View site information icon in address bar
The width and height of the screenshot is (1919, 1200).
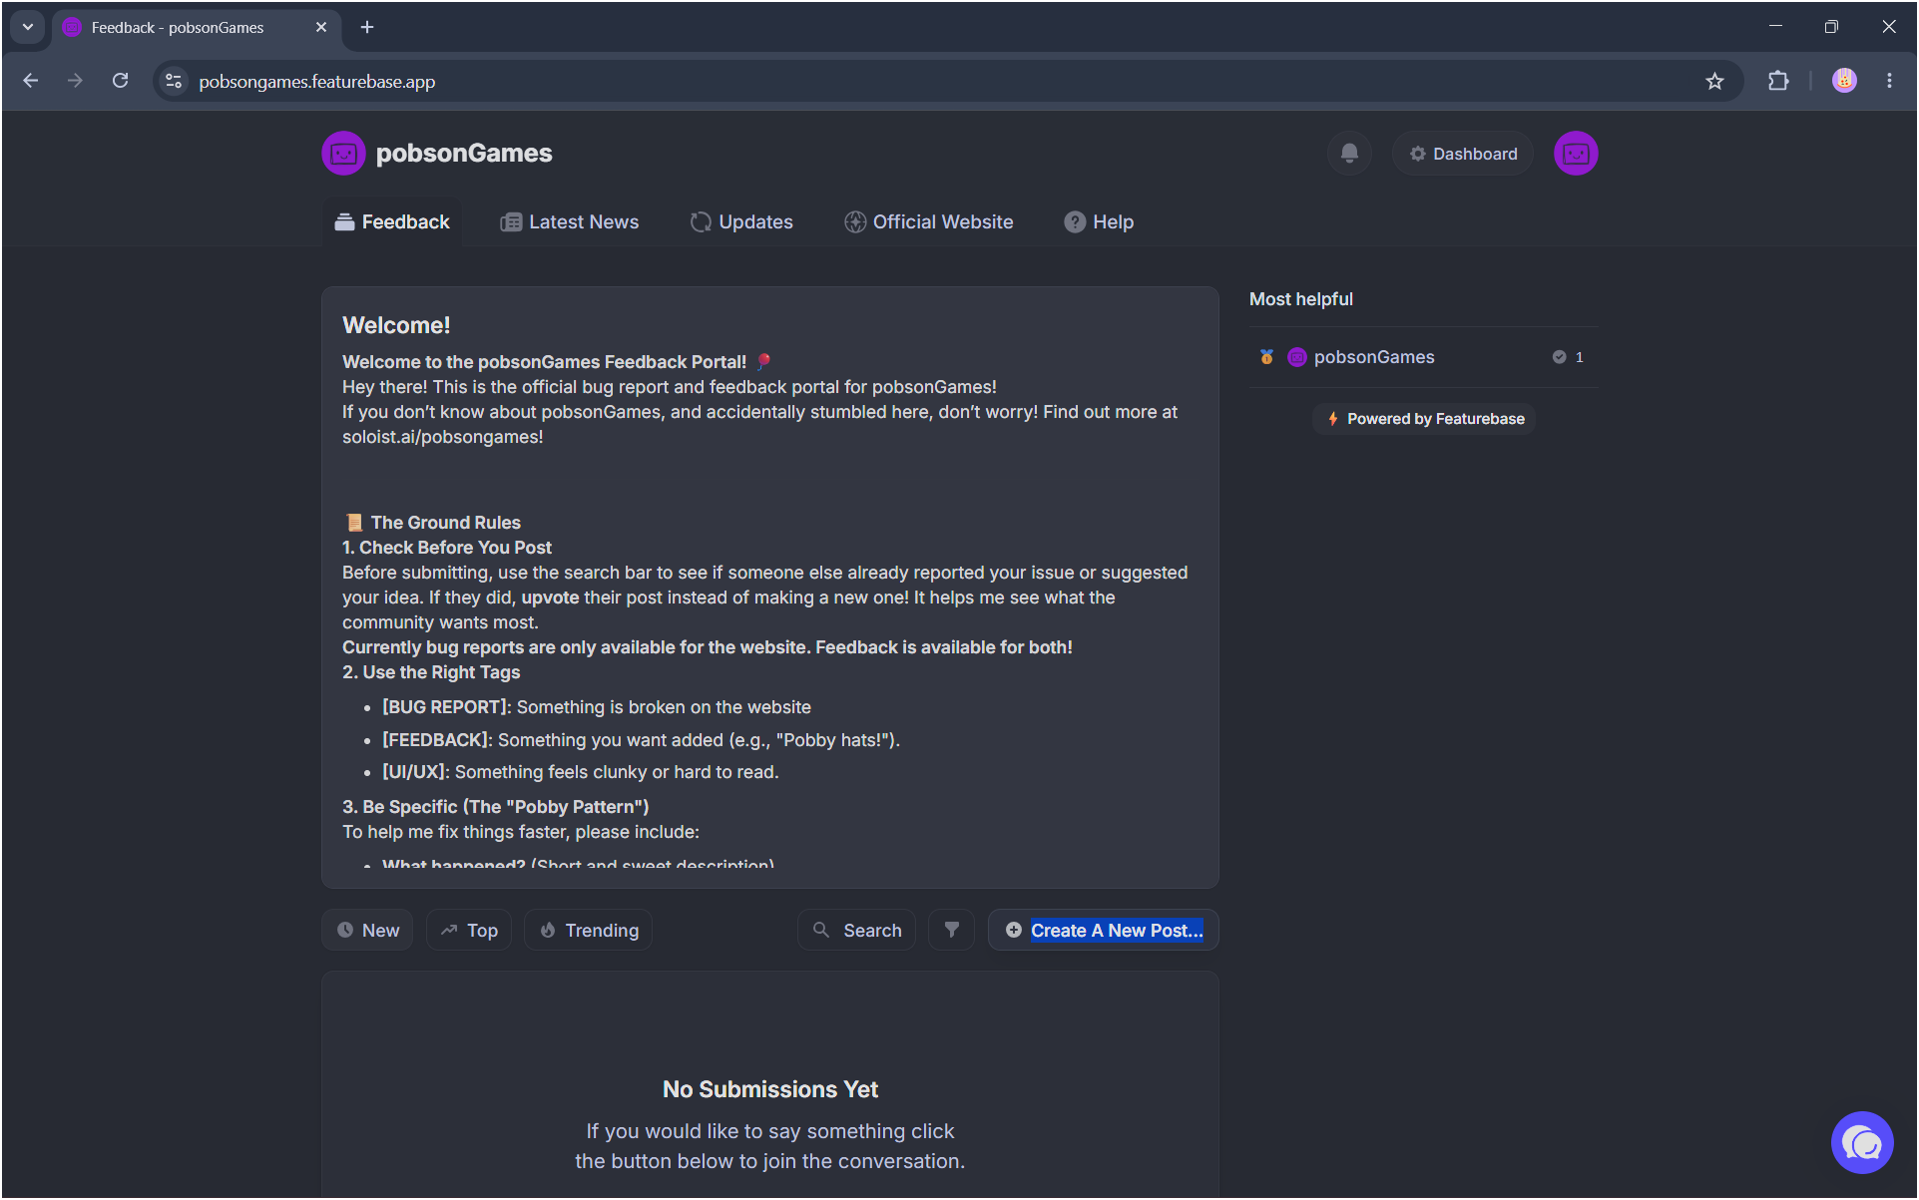coord(174,81)
